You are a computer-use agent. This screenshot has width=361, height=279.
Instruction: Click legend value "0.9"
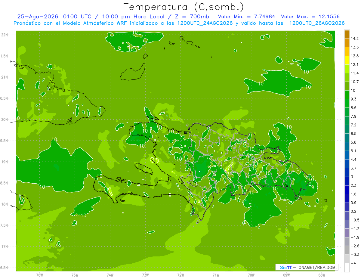tap(354, 203)
